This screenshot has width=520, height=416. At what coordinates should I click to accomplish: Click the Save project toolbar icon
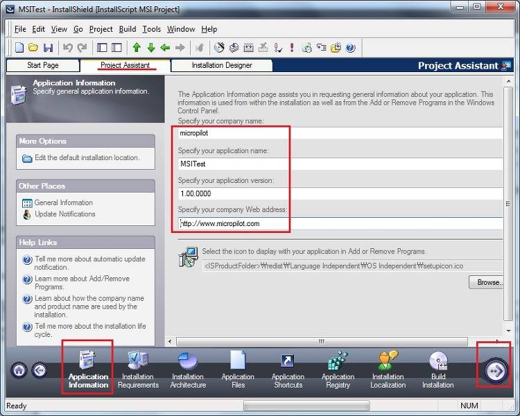[x=48, y=48]
